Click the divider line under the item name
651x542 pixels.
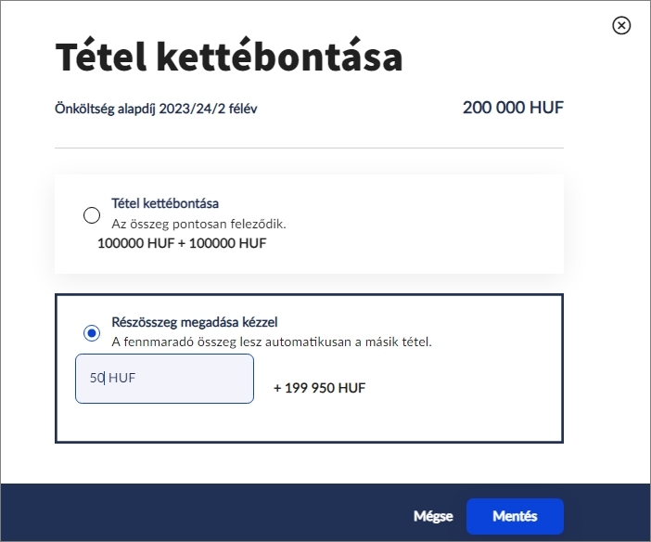pyautogui.click(x=309, y=148)
